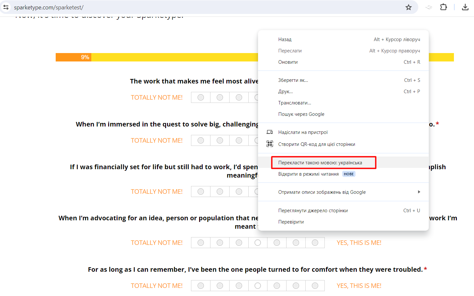Choose 'Перекласти такою мовою: українська' menu item
This screenshot has width=474, height=296.
(x=320, y=162)
